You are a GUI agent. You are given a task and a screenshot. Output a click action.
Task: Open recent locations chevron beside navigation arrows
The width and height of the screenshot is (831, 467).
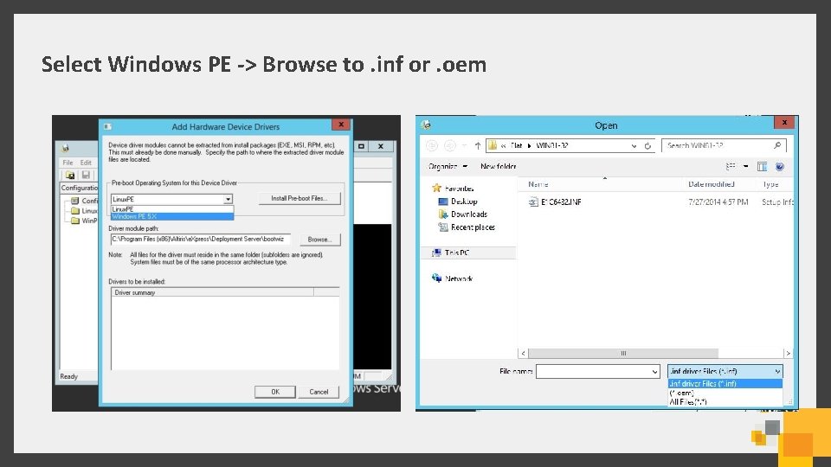464,145
